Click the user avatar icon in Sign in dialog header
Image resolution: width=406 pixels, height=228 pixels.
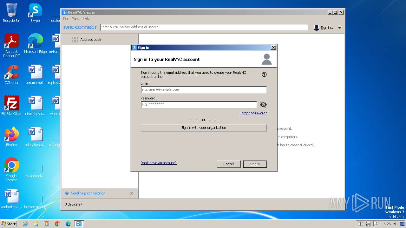coord(267,59)
